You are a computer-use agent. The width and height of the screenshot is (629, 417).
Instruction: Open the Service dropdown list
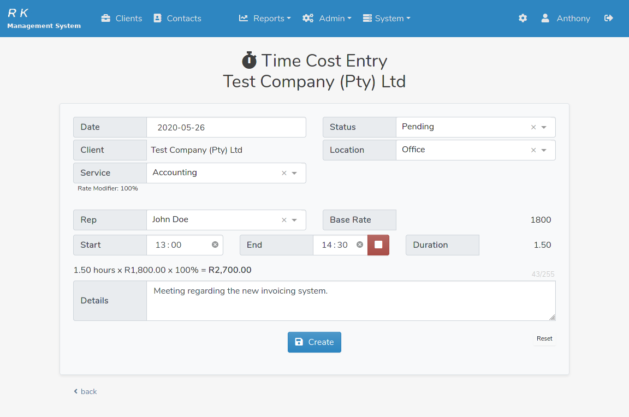294,173
